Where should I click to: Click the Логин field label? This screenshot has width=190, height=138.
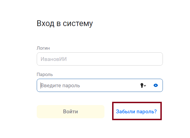pos(43,48)
